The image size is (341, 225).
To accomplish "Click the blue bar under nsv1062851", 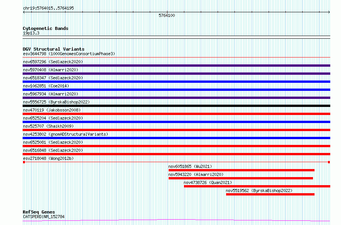I will [x=176, y=90].
